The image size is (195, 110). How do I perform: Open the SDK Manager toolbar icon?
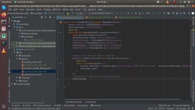click(184, 13)
